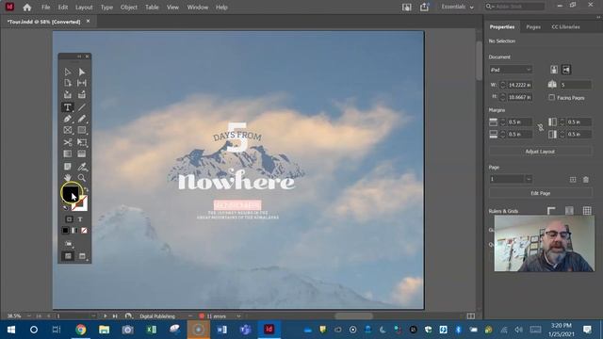Viewport: 603px width, 339px height.
Task: Go to next page arrow
Action: pyautogui.click(x=106, y=316)
